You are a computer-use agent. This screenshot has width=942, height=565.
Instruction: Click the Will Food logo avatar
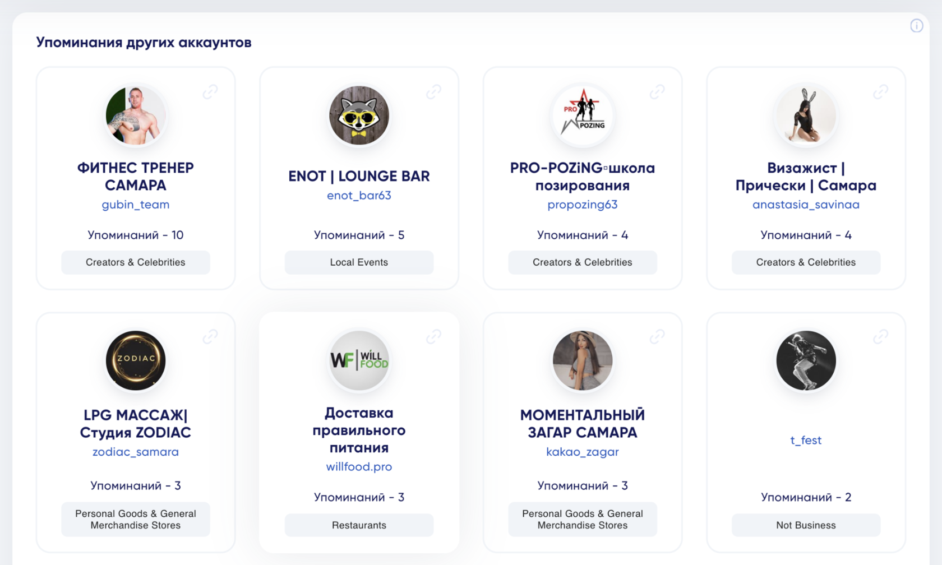(x=359, y=360)
